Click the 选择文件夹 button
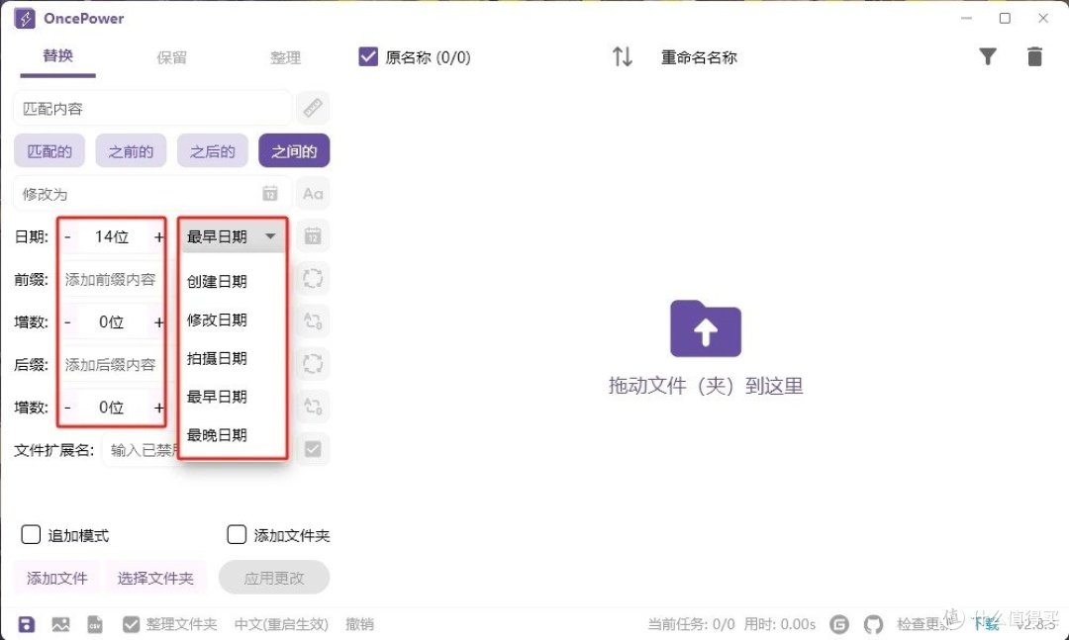 (x=155, y=578)
